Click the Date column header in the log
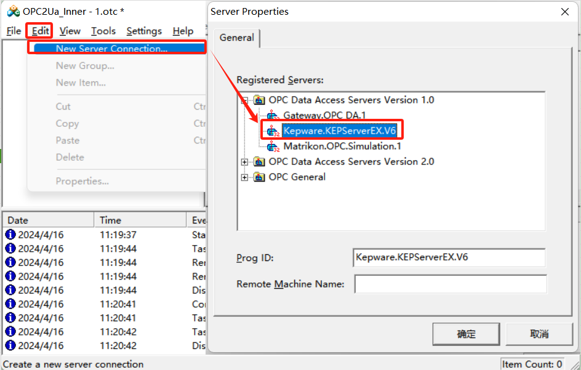The width and height of the screenshot is (581, 370). (x=48, y=220)
